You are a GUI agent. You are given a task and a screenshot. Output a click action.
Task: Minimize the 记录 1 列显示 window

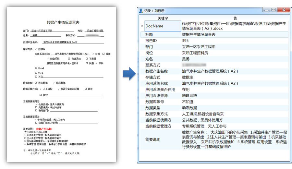266,10
